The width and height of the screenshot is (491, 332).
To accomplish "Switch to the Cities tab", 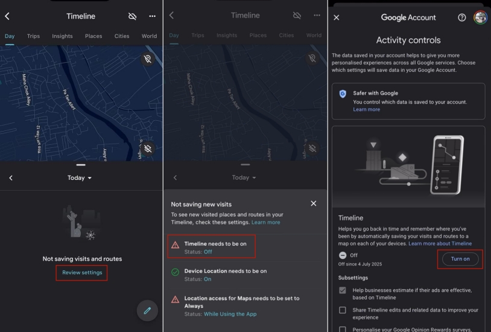I will 122,36.
